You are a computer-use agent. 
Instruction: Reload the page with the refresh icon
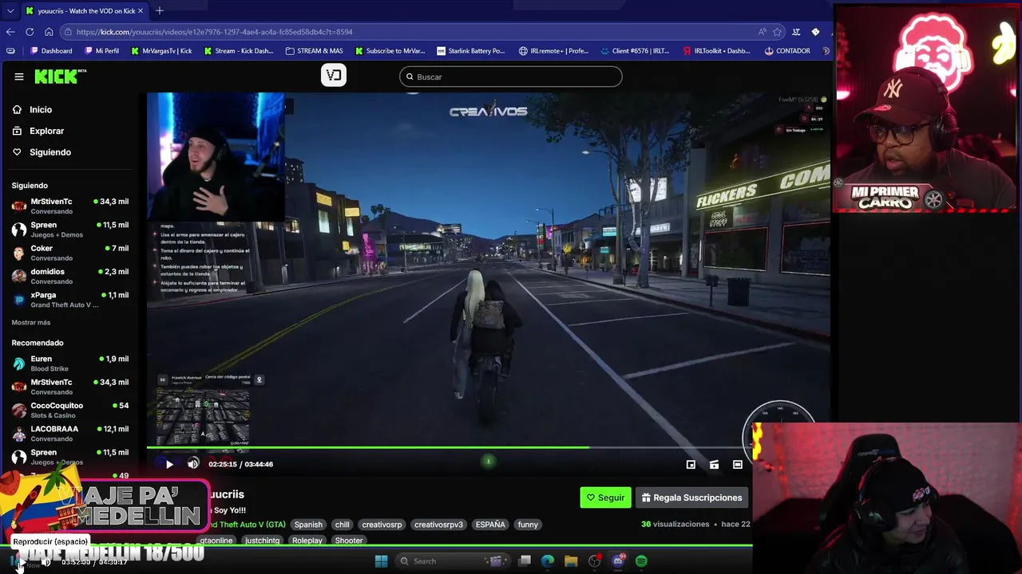[x=30, y=32]
